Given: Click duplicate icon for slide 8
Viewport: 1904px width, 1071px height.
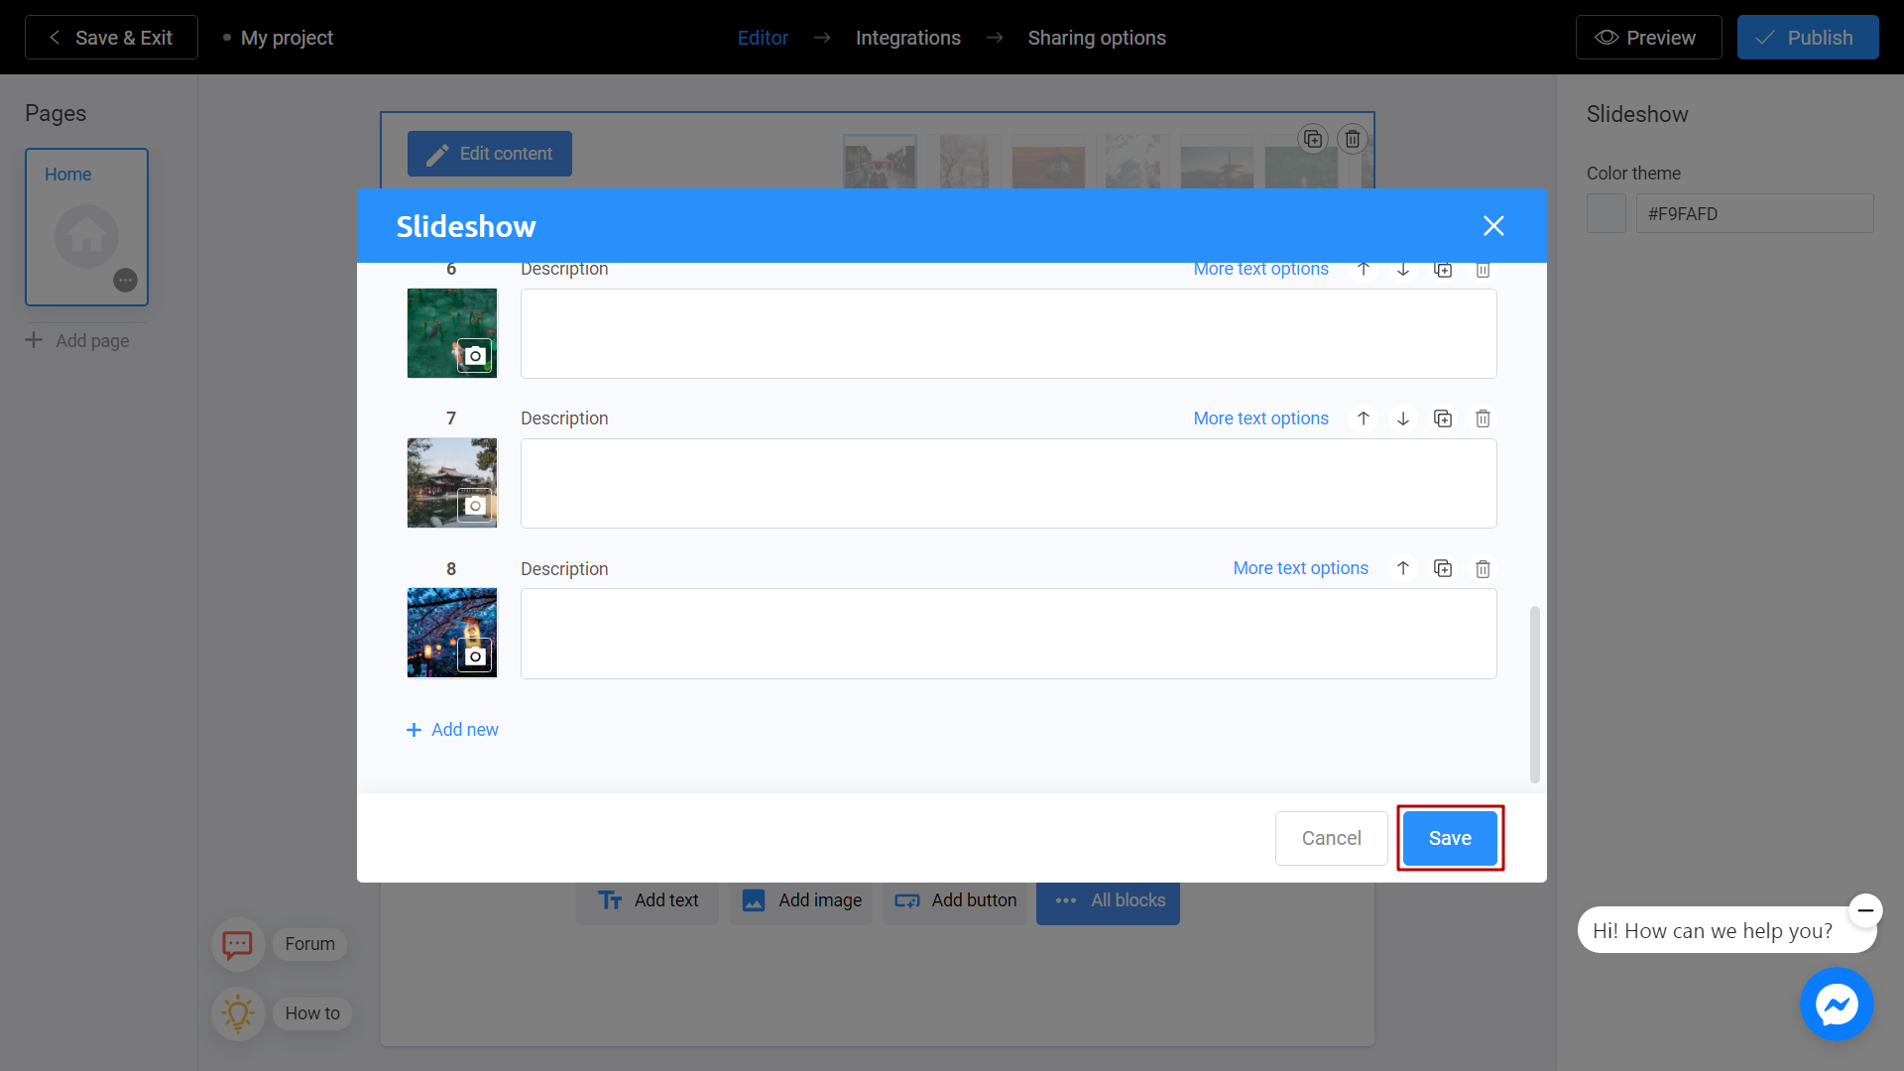Looking at the screenshot, I should tap(1443, 567).
